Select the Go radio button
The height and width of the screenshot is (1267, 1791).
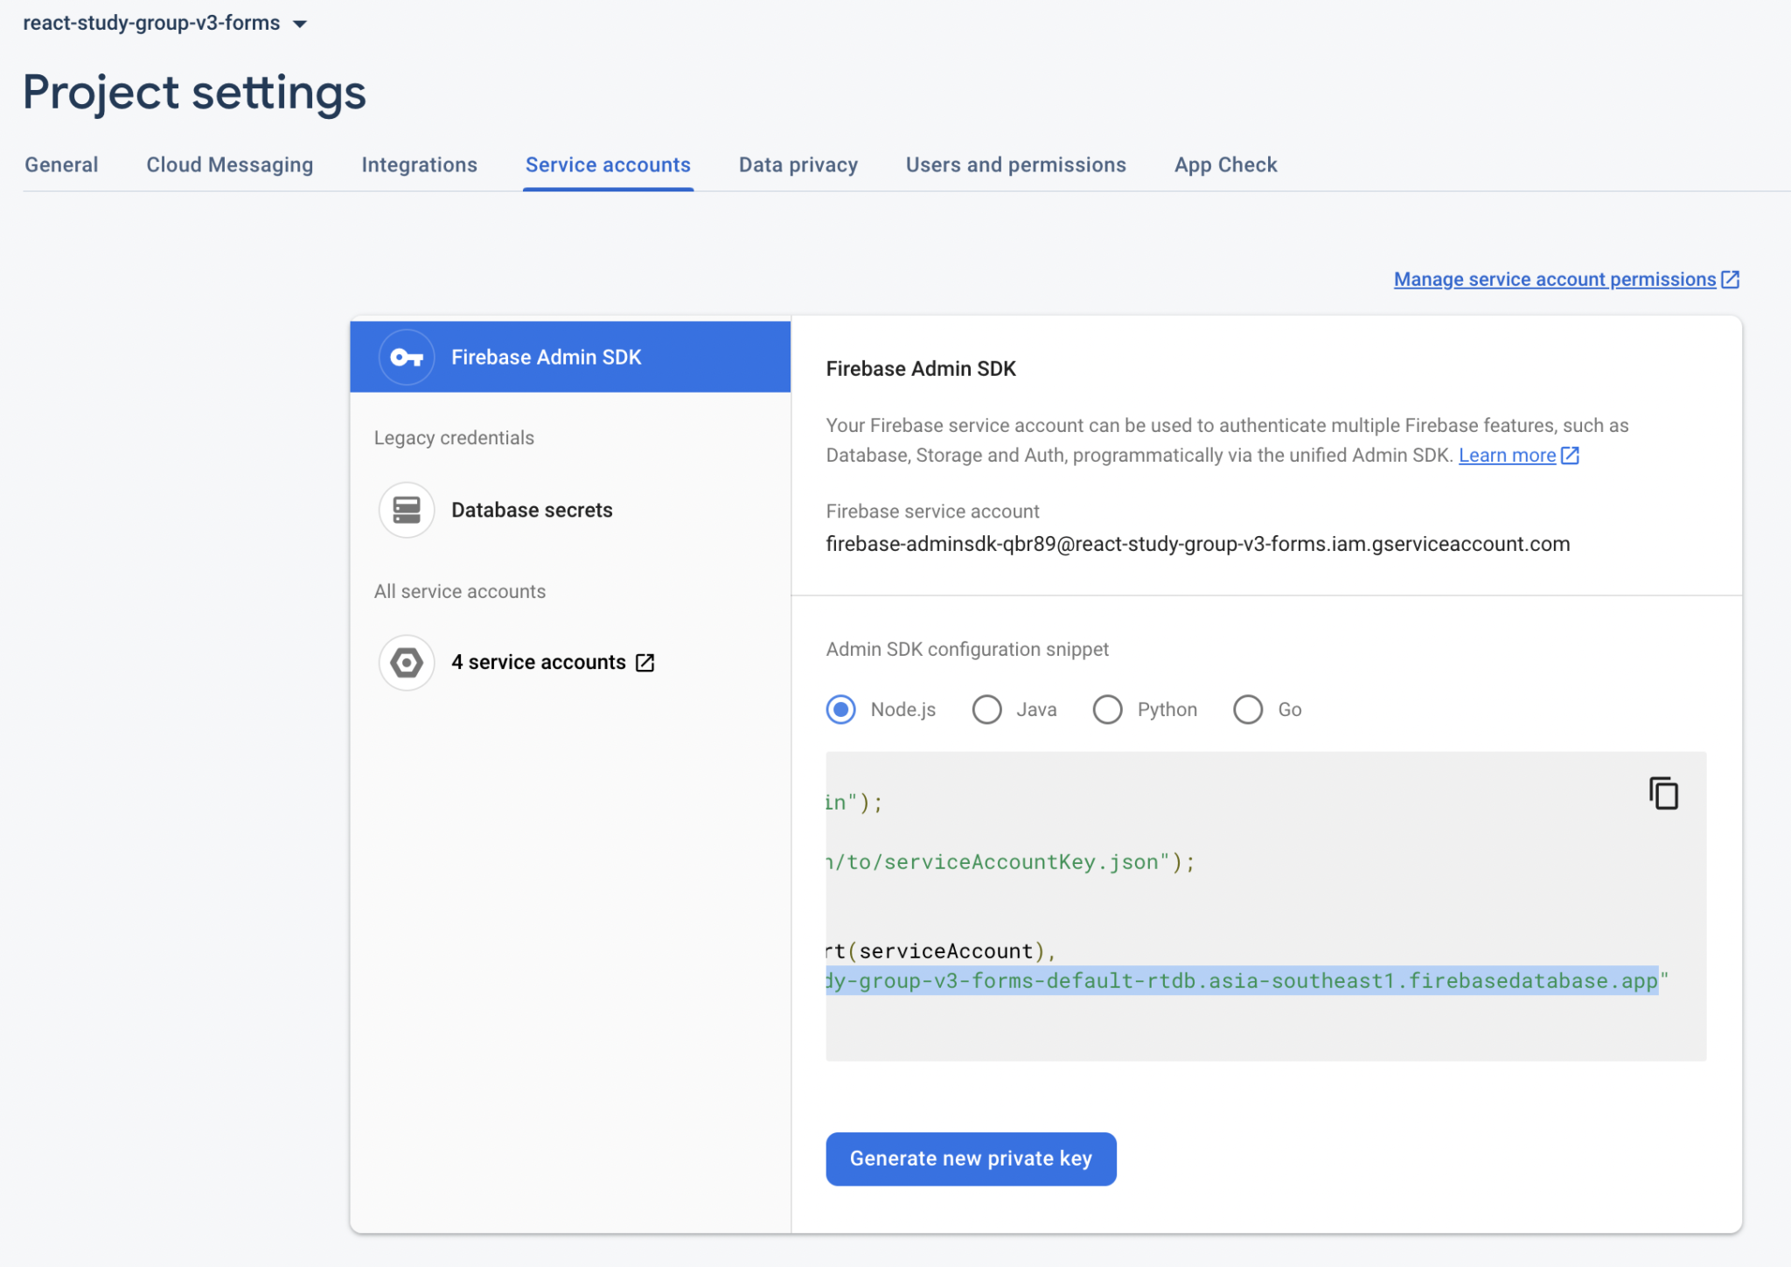(x=1248, y=709)
